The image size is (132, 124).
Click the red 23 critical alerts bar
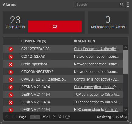click(x=55, y=26)
